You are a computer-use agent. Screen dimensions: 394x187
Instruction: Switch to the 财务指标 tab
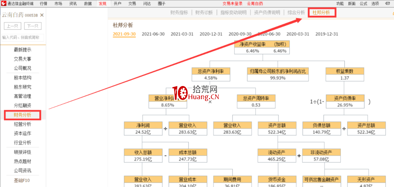(x=179, y=12)
